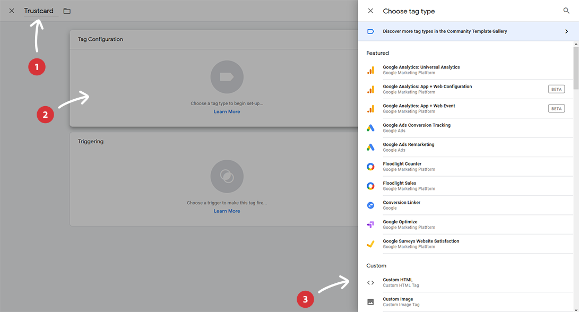Click the Conversion Linker blue icon

click(x=371, y=205)
